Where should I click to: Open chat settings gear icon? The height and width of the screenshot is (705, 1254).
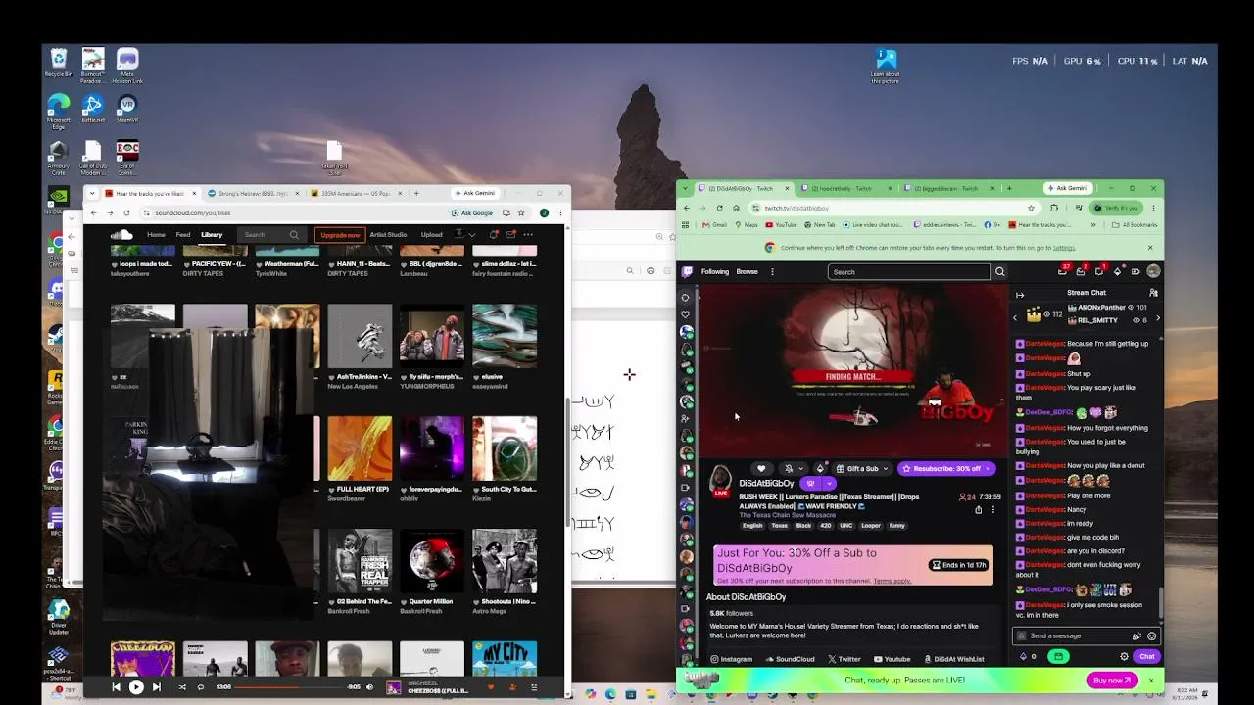(1124, 656)
